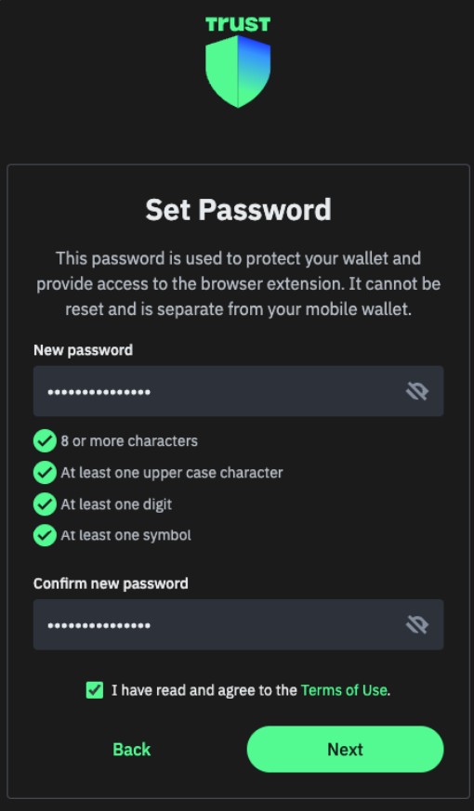The height and width of the screenshot is (811, 474).
Task: Go back with the Back button
Action: pos(131,750)
